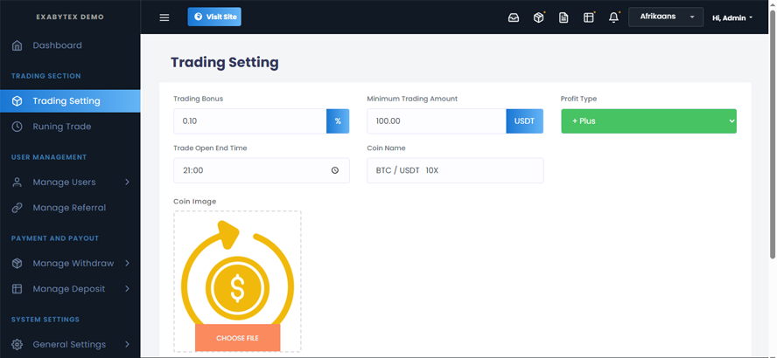
Task: Click the SYSTEM SETTINGS sidebar heading
Action: (x=45, y=320)
